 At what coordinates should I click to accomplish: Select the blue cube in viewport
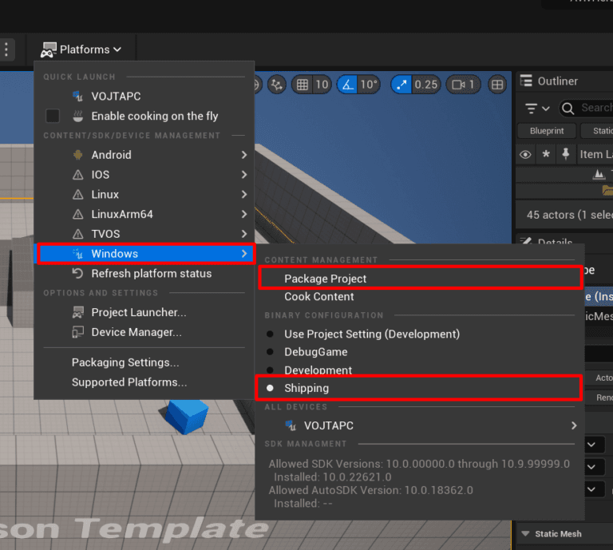tap(187, 416)
